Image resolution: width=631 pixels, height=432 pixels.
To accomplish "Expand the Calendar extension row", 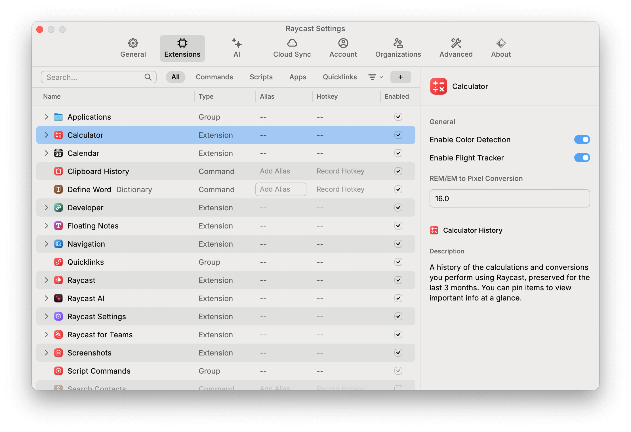I will [x=46, y=153].
